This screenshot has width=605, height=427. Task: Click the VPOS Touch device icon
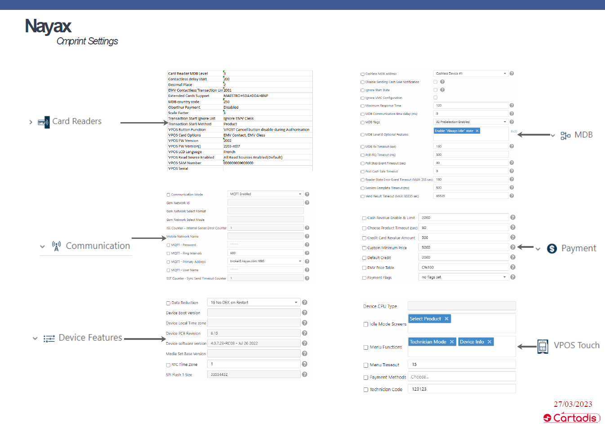pyautogui.click(x=543, y=347)
